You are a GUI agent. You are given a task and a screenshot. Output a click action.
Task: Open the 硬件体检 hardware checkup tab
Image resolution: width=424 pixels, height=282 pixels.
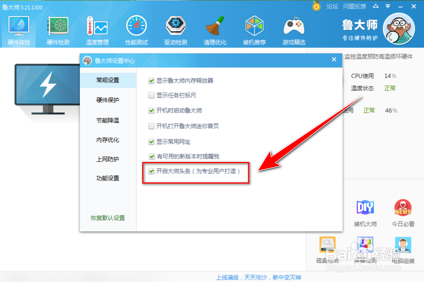[x=19, y=31]
